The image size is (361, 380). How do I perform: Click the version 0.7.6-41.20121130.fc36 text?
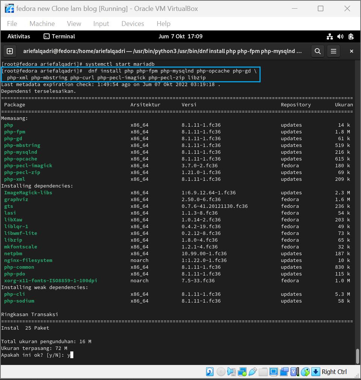point(215,206)
